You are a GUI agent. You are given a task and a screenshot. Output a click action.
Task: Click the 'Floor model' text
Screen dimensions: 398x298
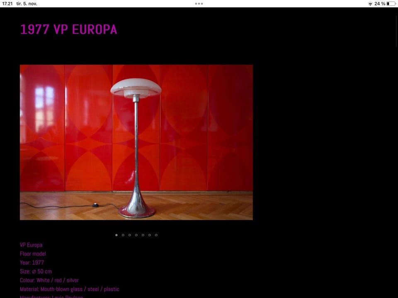[33, 254]
